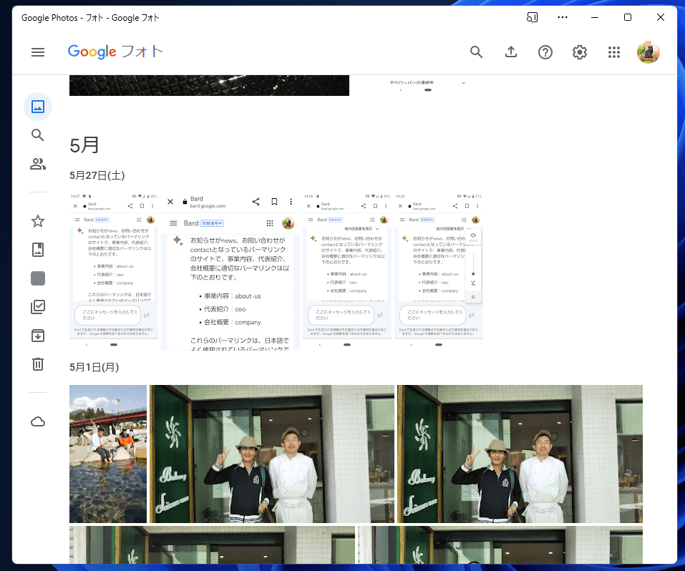Click the Google フォト logo
The height and width of the screenshot is (571, 685).
tap(115, 52)
